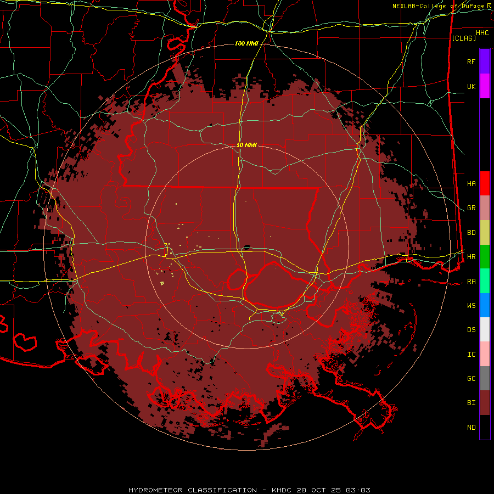Click the HR legend label
This screenshot has width=494, height=494.
[x=471, y=257]
